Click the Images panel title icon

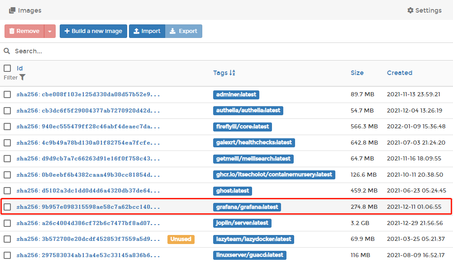[12, 10]
